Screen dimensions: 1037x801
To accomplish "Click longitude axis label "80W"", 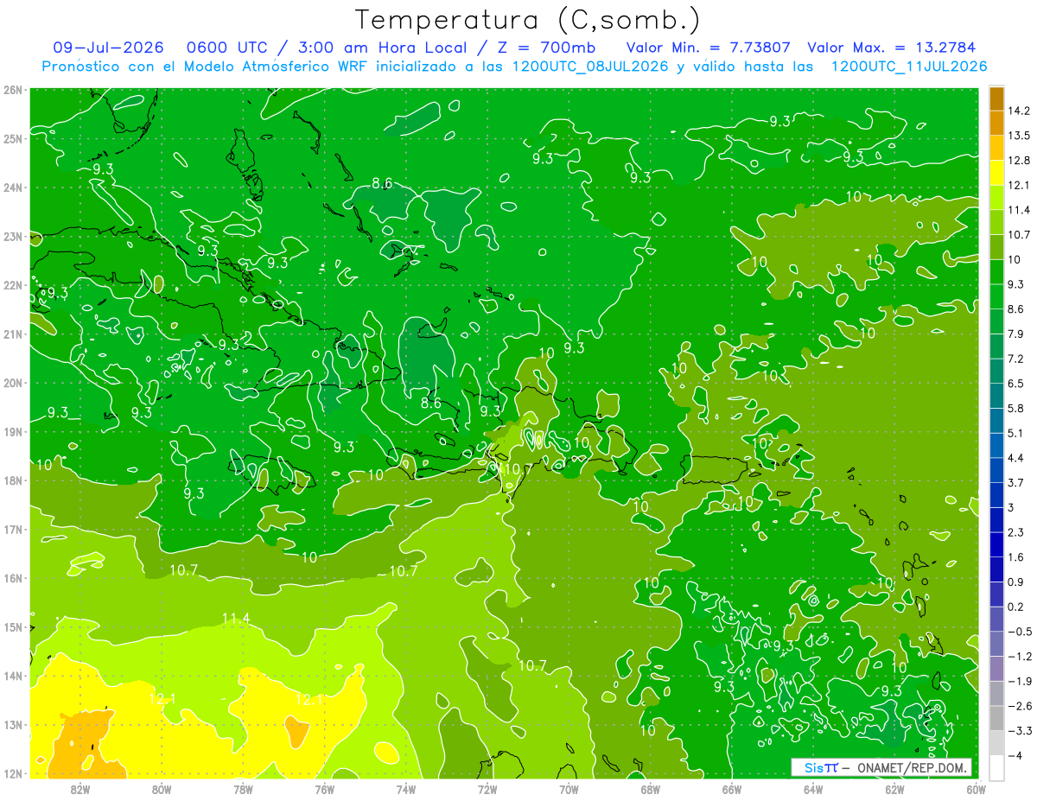I will click(162, 788).
